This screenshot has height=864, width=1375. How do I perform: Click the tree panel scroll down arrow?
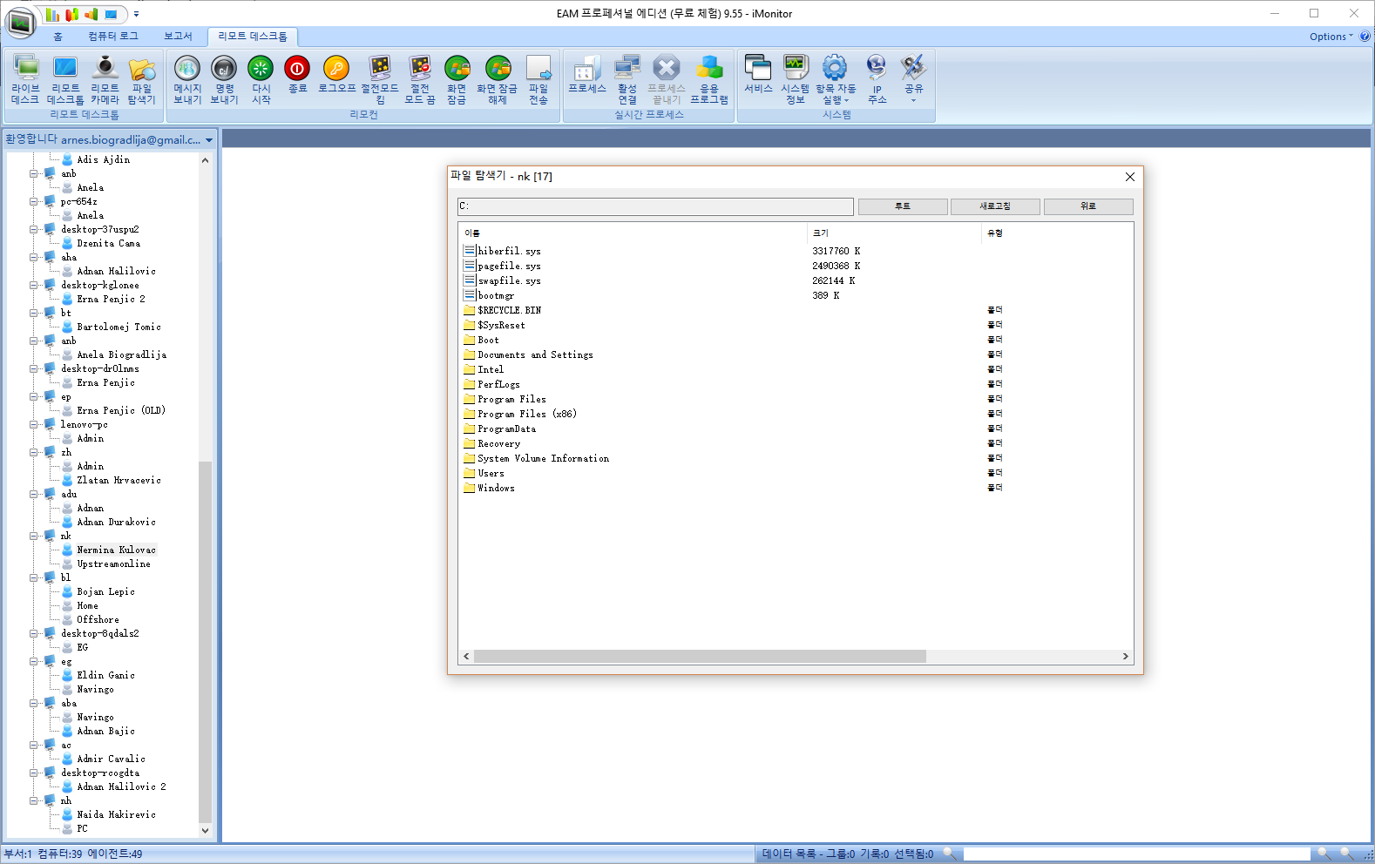point(205,830)
